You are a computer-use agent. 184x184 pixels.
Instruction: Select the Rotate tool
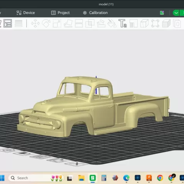[x=46, y=23]
